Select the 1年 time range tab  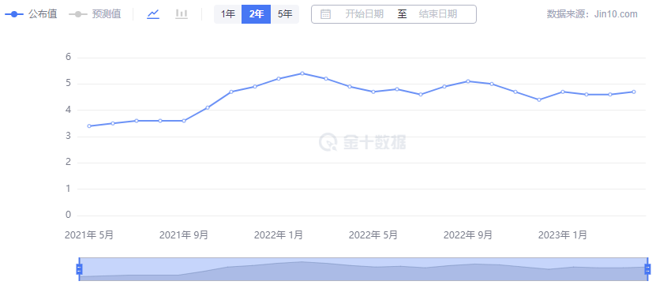[x=228, y=14]
